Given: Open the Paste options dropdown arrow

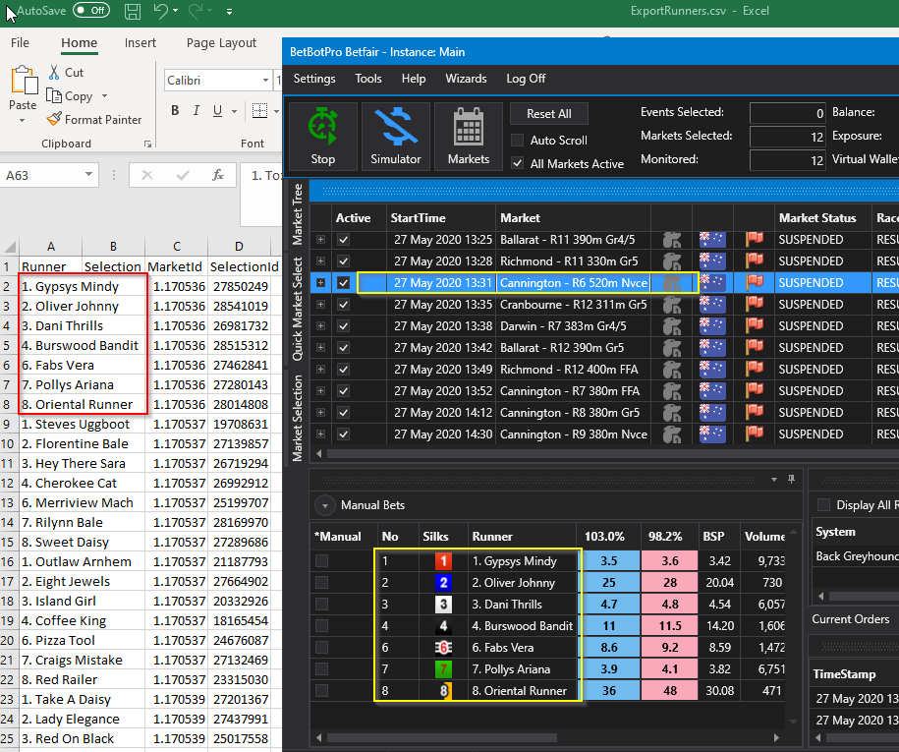Looking at the screenshot, I should coord(23,121).
